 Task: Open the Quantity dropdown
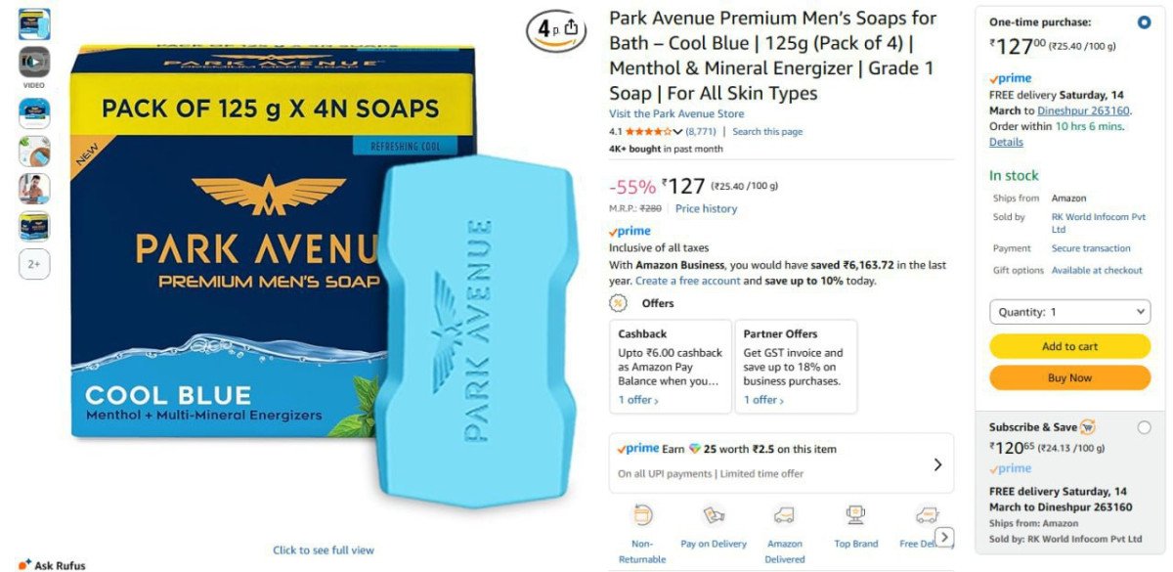click(1070, 312)
